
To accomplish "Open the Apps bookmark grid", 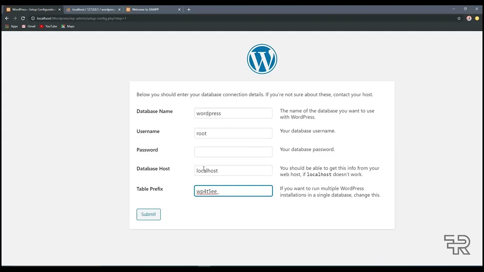I will (11, 26).
